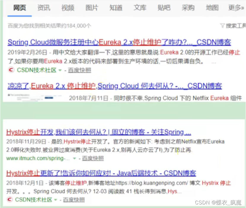
Task: Open result Spring Cloud微服务注册中心Eureka 2.x停止维护了咋办
Action: (x=119, y=42)
